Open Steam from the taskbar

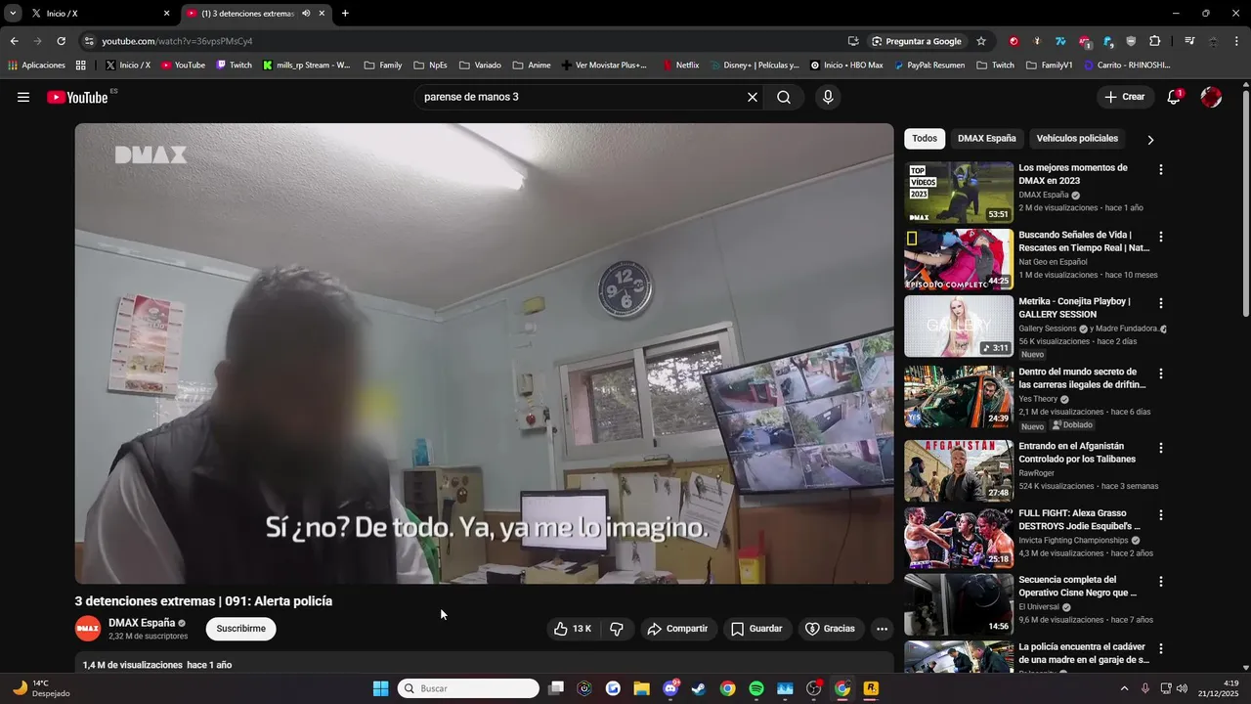[x=699, y=688]
